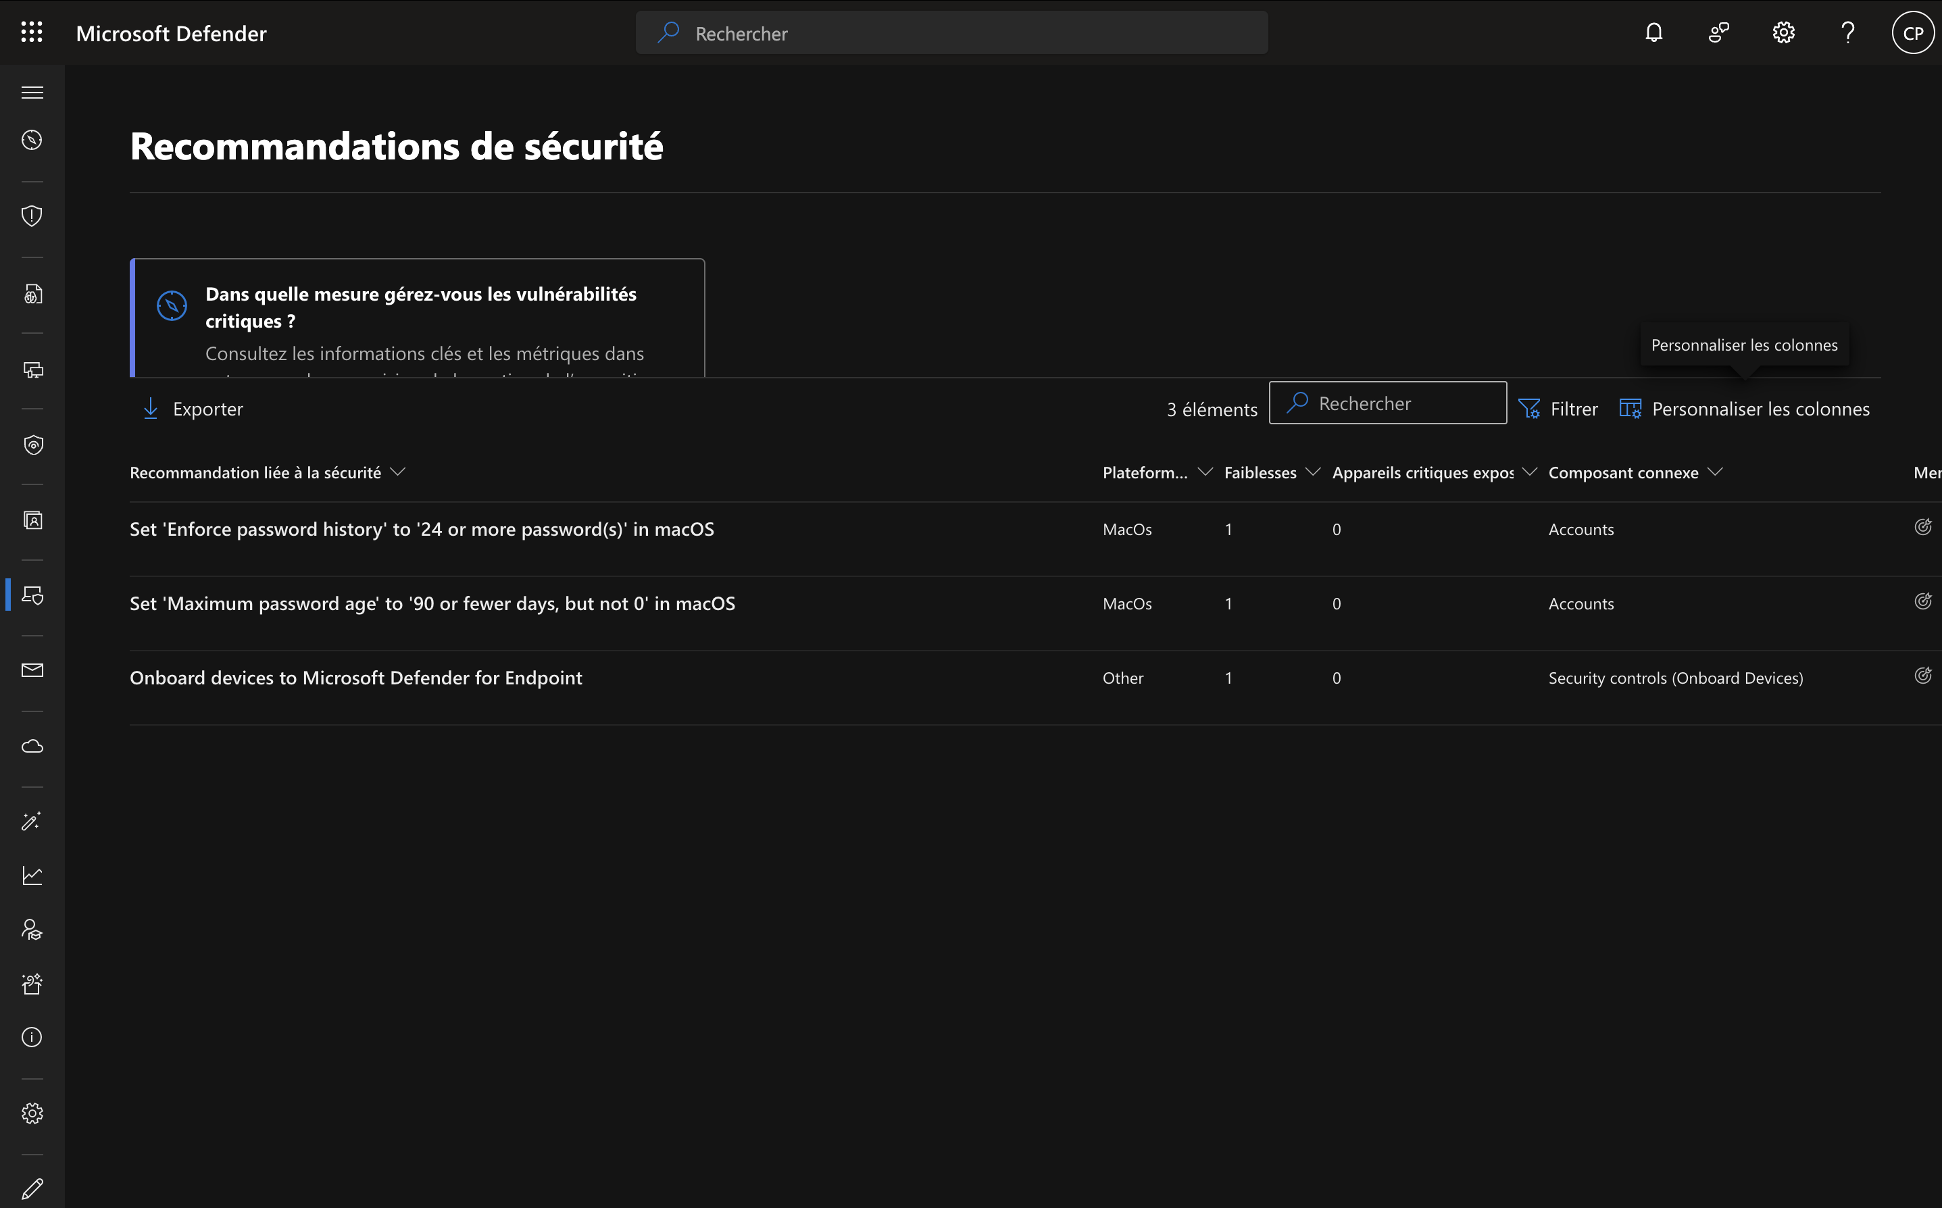Click target icon on Enforce password history row
The height and width of the screenshot is (1208, 1942).
(1924, 526)
